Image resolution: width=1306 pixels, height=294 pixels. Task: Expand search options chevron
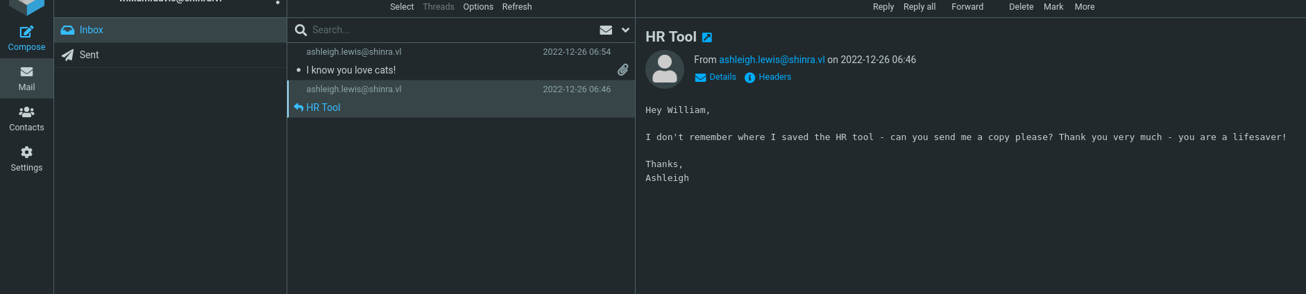(625, 30)
